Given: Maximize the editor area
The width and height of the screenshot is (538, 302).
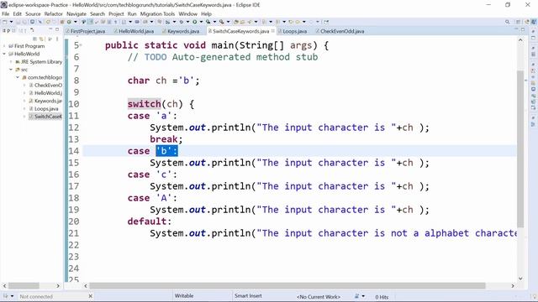Looking at the screenshot, I should pyautogui.click(x=523, y=30).
